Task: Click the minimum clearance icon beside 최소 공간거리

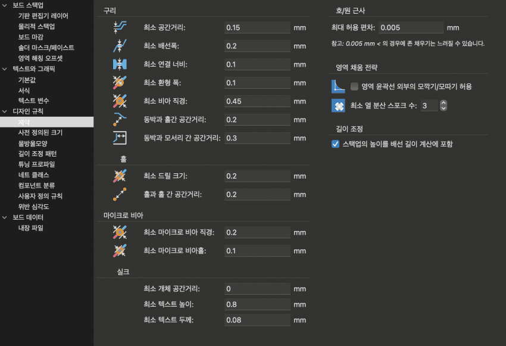Action: [120, 27]
